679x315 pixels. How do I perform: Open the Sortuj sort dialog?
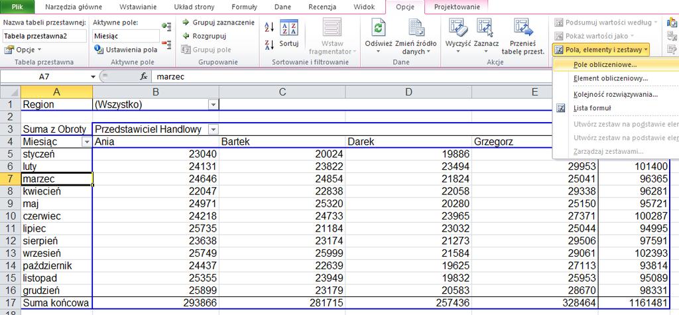289,33
